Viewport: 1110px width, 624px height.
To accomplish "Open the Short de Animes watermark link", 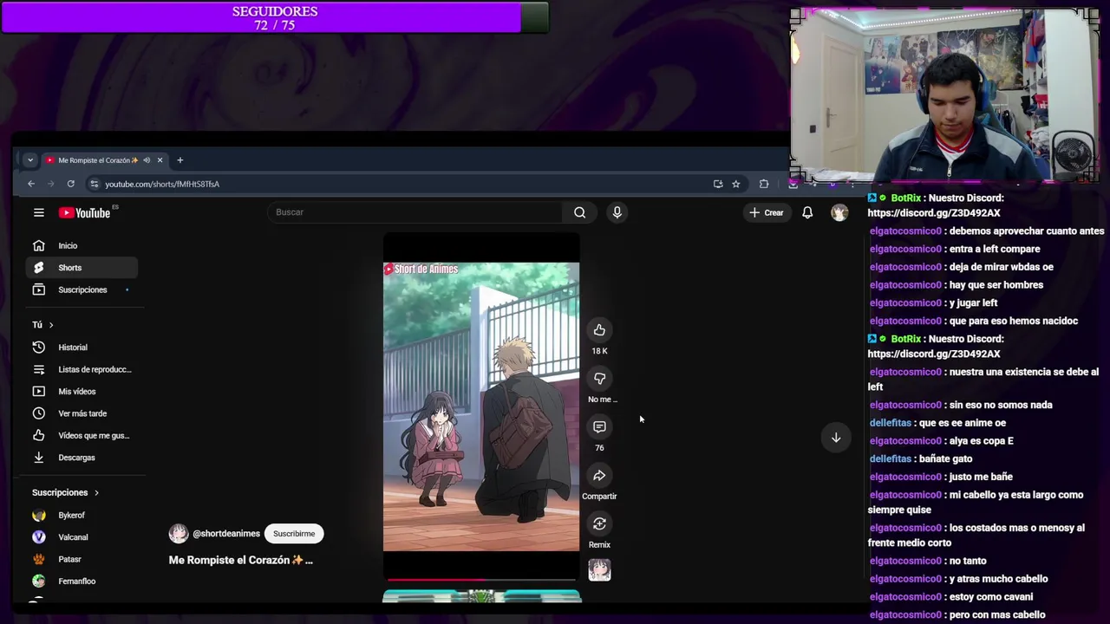I will pyautogui.click(x=421, y=270).
